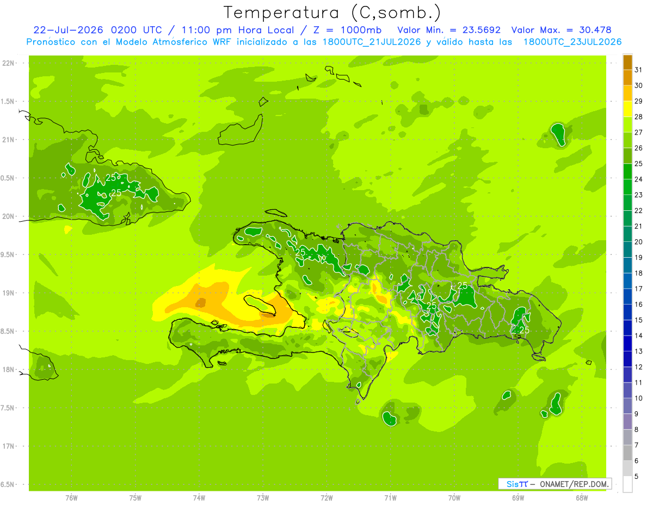Click the "18N" latitude label
The image size is (653, 505).
pos(9,370)
